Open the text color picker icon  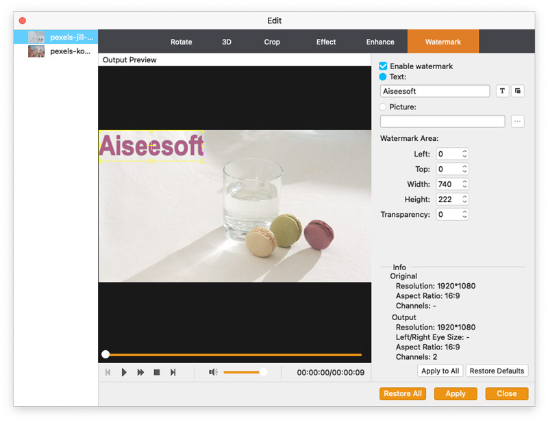click(518, 91)
